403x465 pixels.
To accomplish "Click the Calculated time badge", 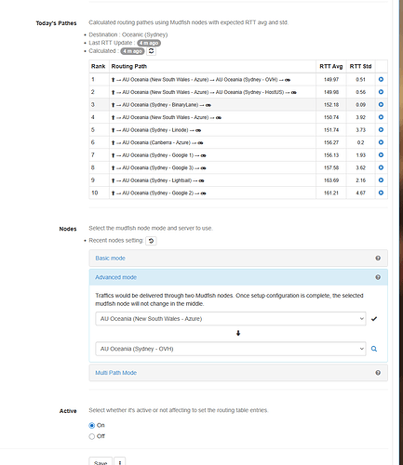I will coord(132,51).
